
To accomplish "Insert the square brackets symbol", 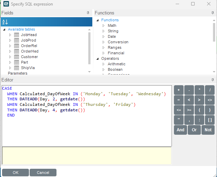I will (x=209, y=120).
